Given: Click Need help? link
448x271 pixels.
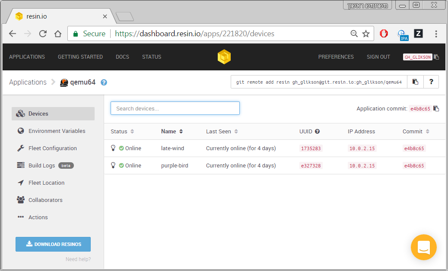Looking at the screenshot, I should (x=78, y=259).
